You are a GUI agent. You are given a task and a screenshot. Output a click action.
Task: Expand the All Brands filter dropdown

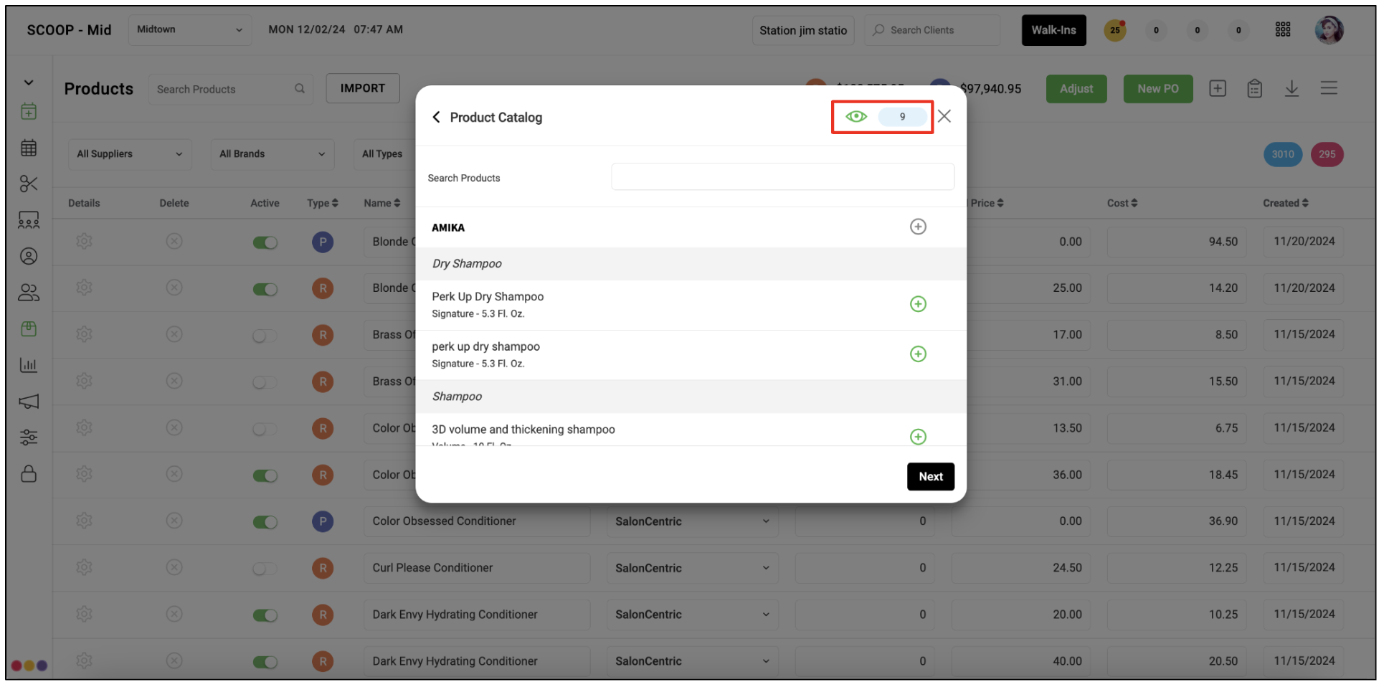[272, 154]
